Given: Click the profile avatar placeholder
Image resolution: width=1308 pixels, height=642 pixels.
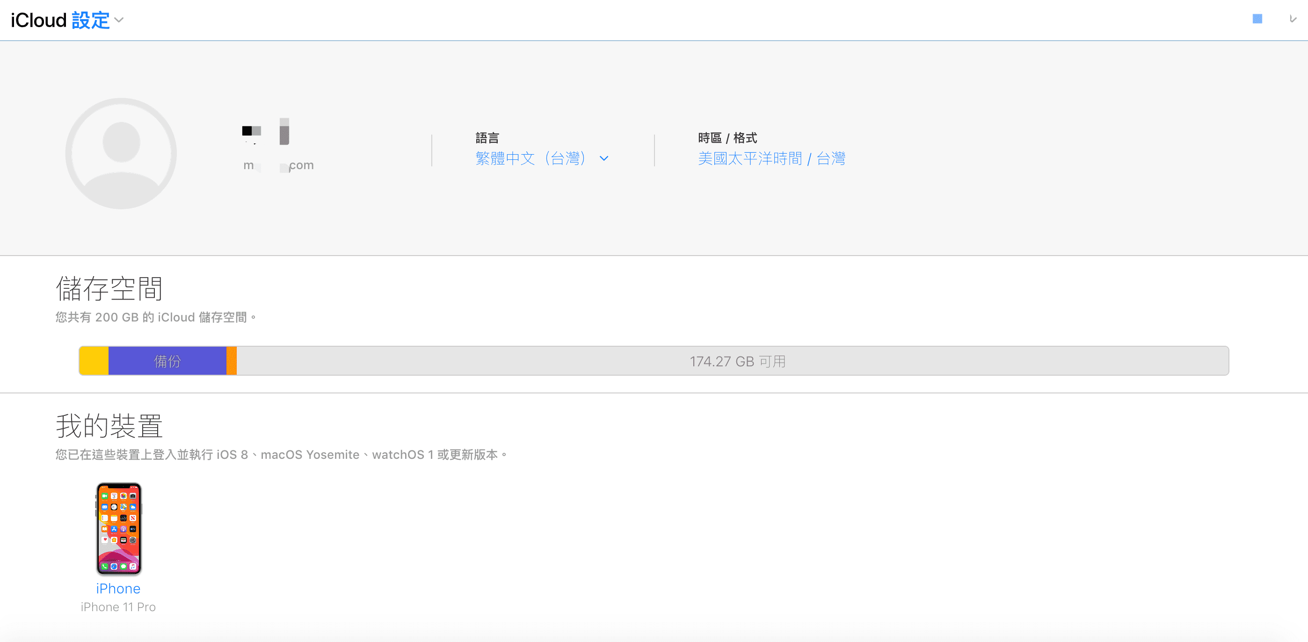Looking at the screenshot, I should click(121, 153).
